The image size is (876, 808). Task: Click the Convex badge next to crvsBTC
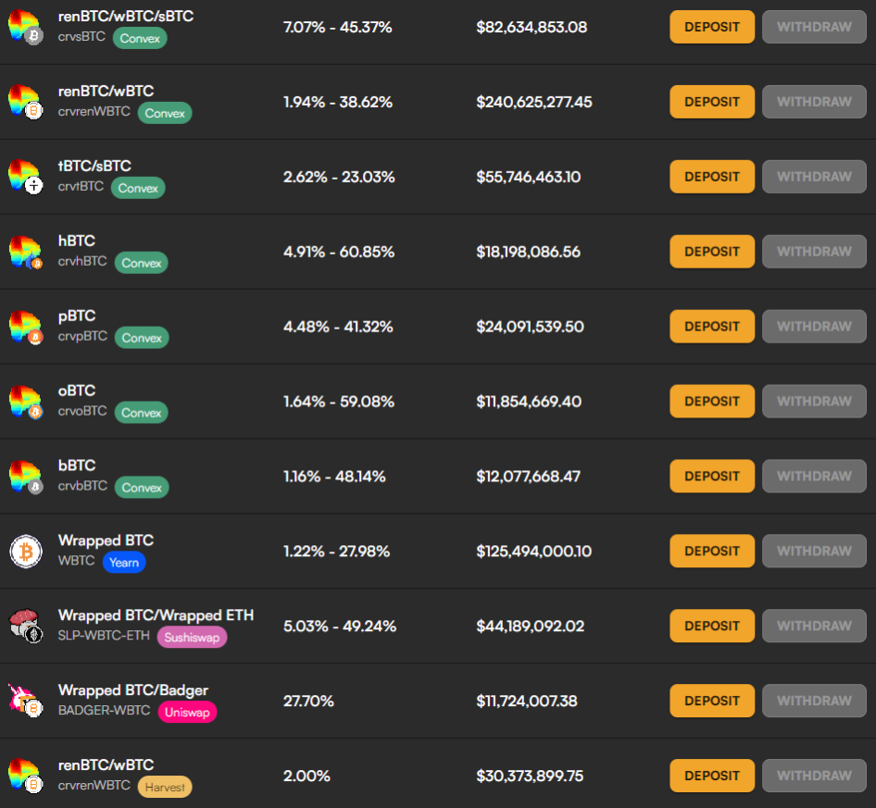(139, 39)
